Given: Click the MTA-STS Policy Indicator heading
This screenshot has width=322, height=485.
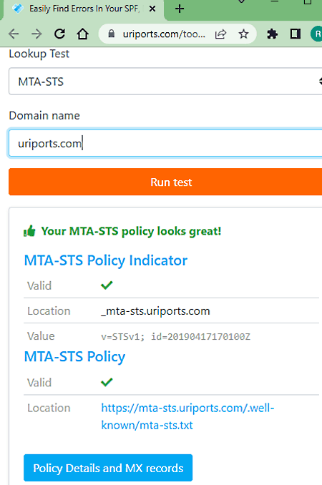Looking at the screenshot, I should [x=106, y=260].
